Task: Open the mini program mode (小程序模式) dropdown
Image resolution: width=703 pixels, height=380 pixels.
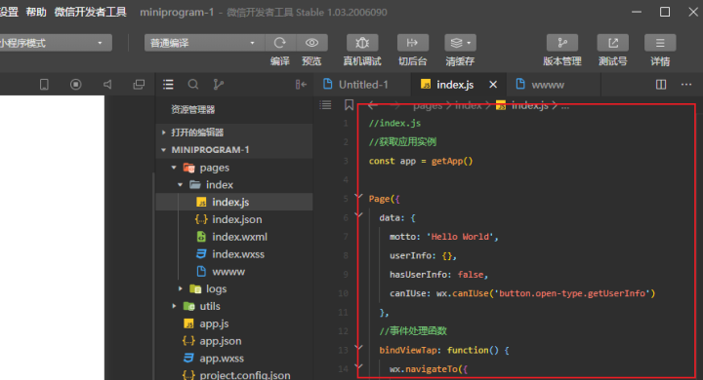Action: (55, 43)
